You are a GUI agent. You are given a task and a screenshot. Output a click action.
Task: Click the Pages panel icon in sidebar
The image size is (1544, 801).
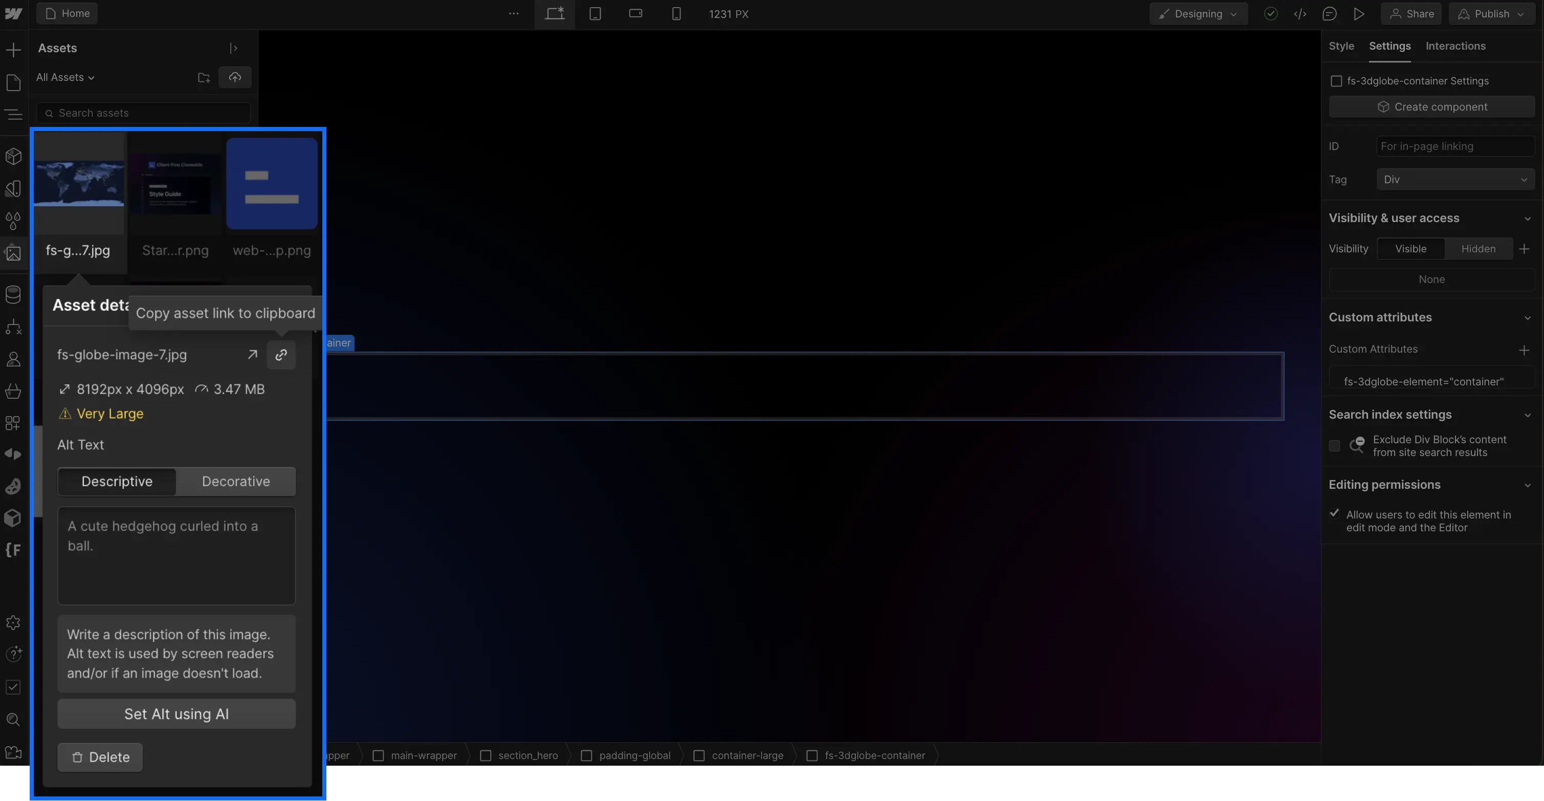[x=14, y=82]
